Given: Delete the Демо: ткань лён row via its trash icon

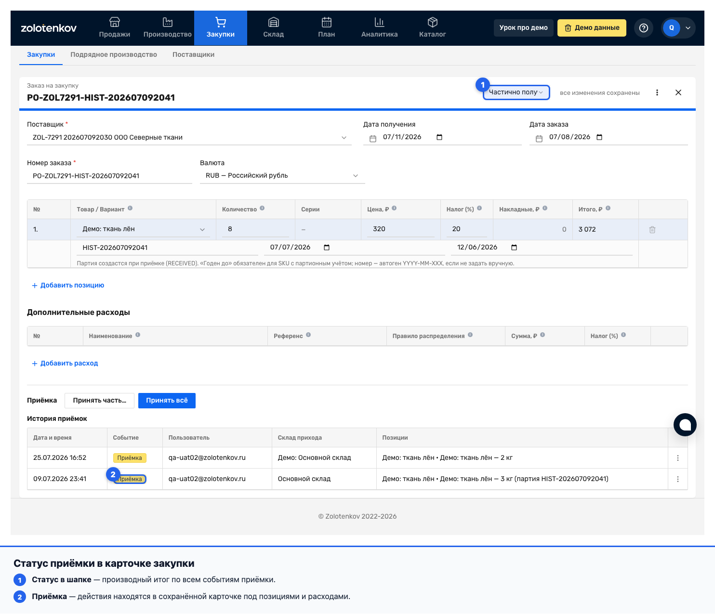Looking at the screenshot, I should (x=652, y=230).
